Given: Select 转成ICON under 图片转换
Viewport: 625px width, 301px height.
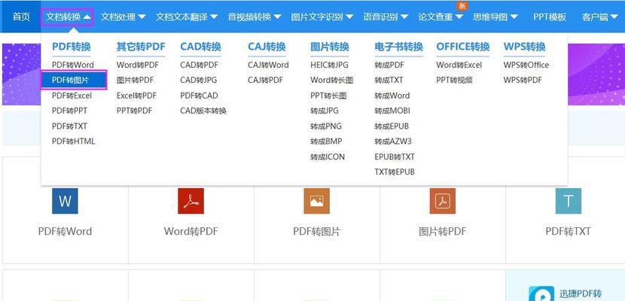Looking at the screenshot, I should 328,157.
